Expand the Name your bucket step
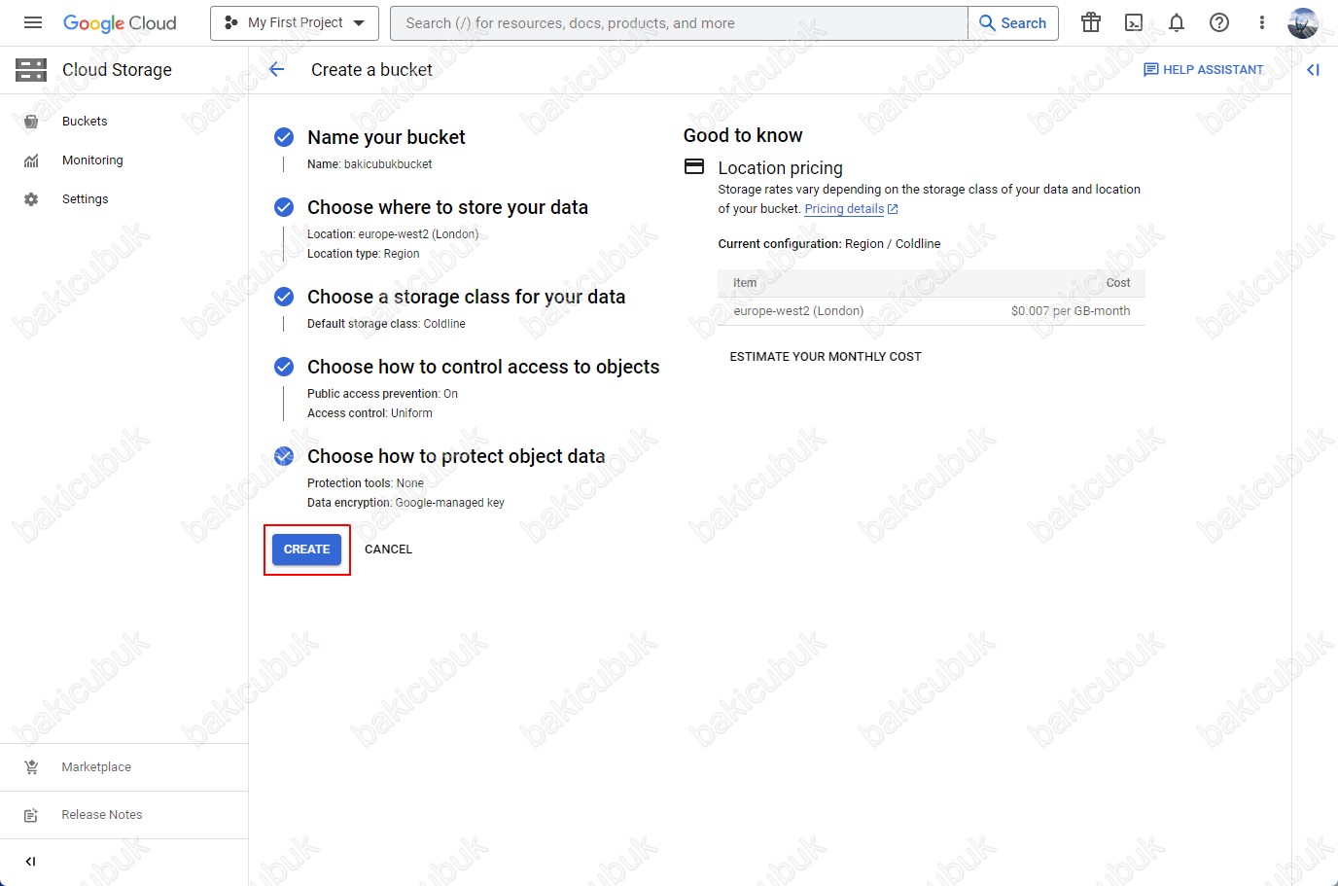Viewport: 1338px width, 886px height. [x=386, y=137]
